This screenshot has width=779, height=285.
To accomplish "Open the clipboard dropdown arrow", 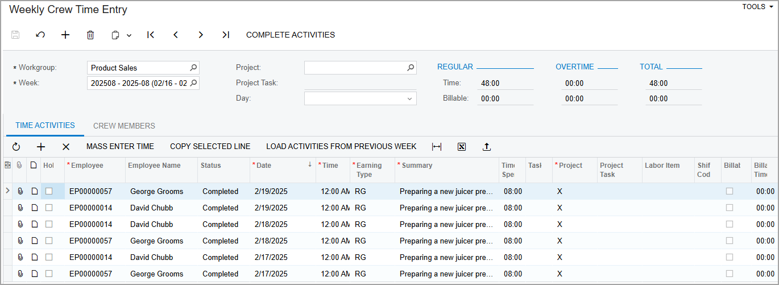I will 129,35.
